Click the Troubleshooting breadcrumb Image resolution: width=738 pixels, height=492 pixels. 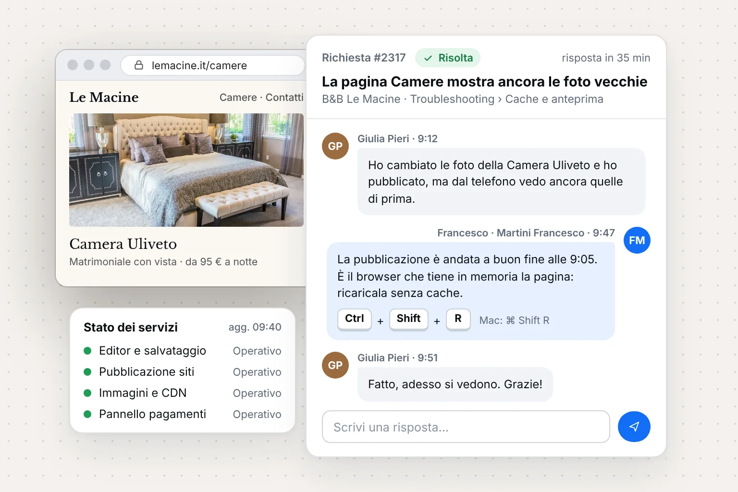[x=452, y=99]
